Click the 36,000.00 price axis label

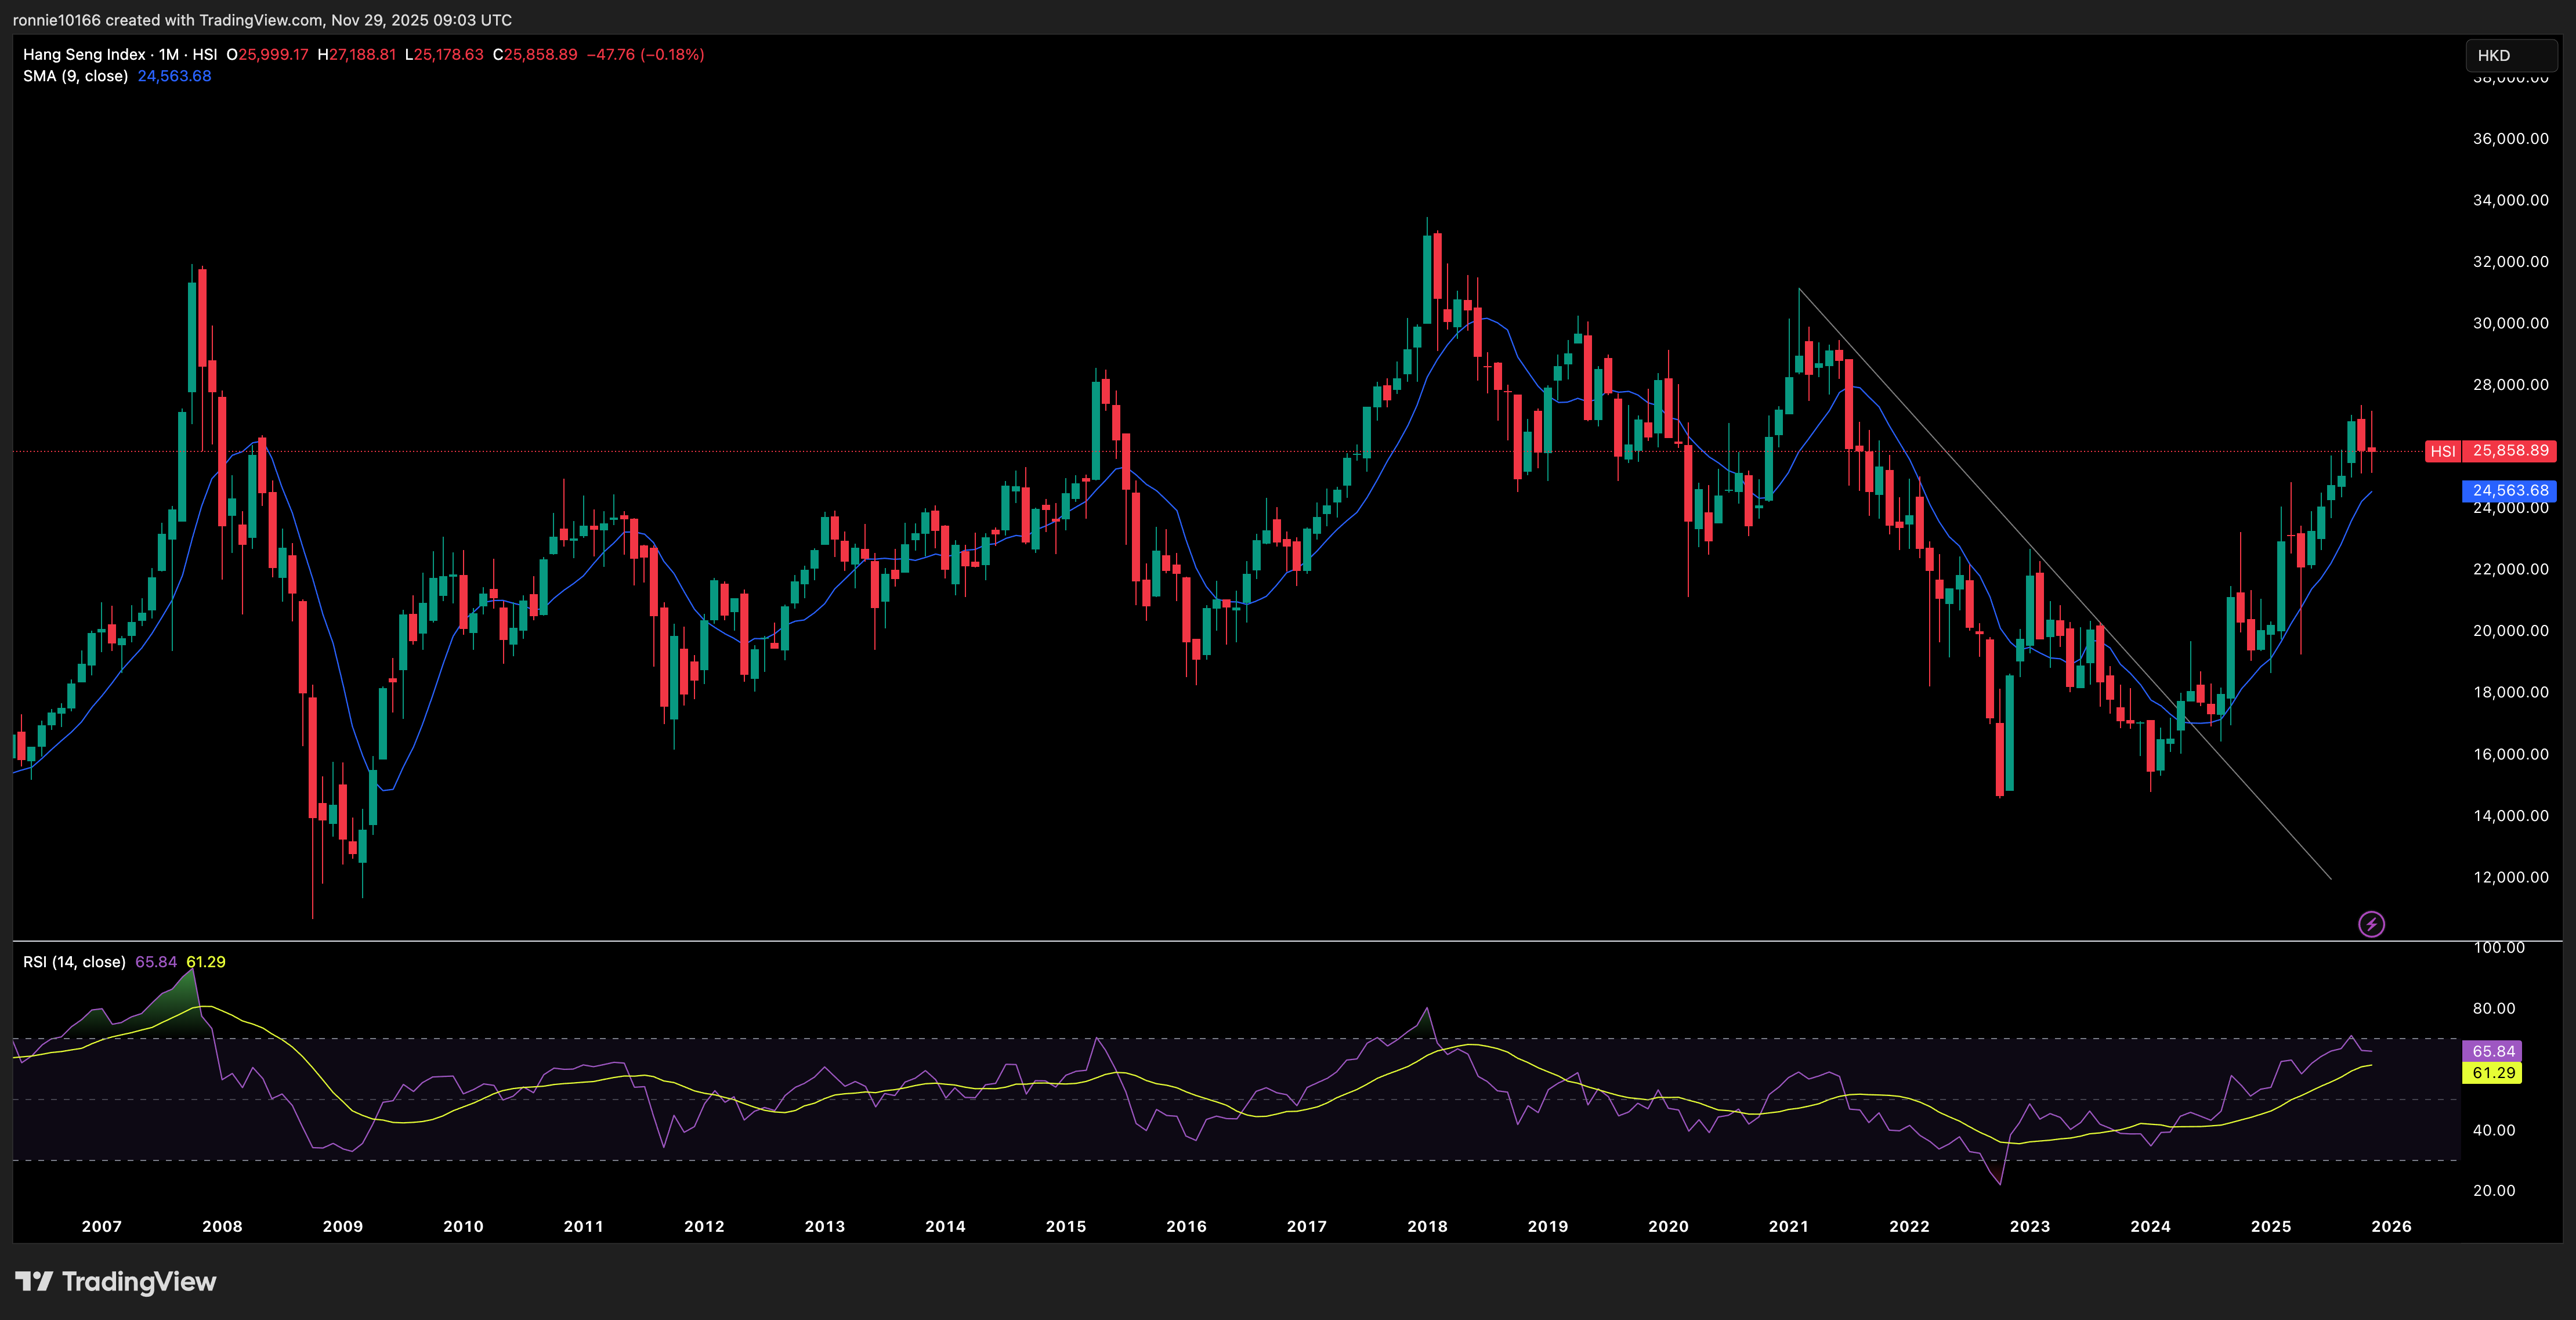pos(2510,139)
